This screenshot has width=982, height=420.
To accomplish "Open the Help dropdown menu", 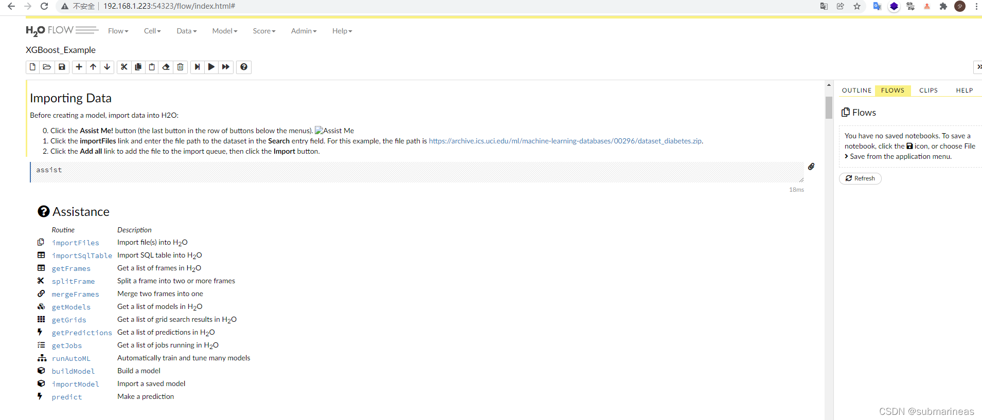I will 342,31.
